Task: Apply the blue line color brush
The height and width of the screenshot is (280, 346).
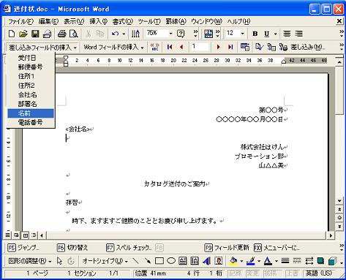Action: point(250,261)
